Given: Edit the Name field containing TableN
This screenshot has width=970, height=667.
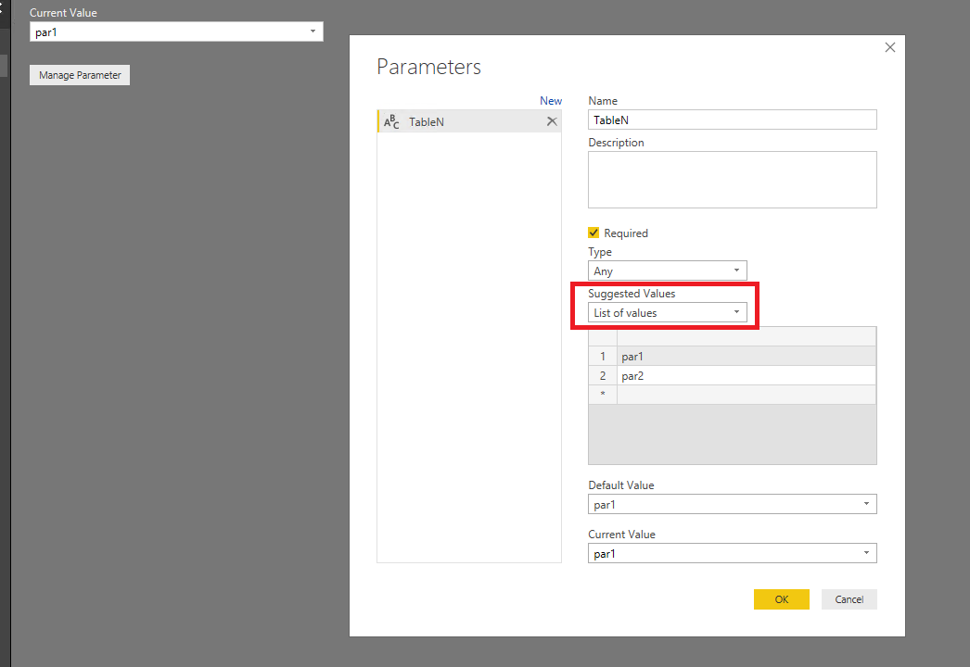Looking at the screenshot, I should 732,120.
